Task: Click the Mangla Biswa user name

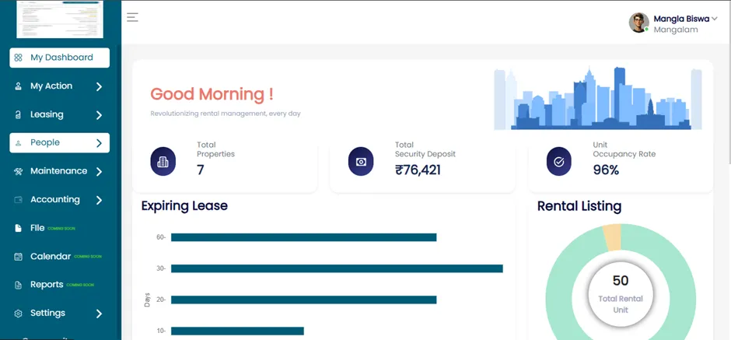Action: tap(681, 19)
